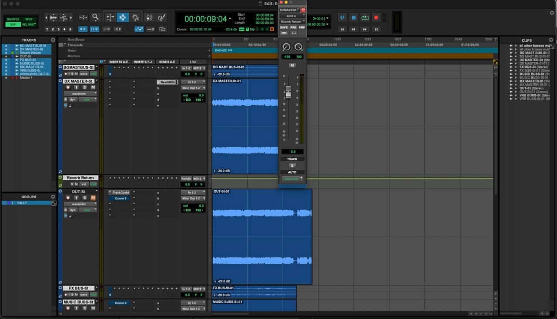Enable Spot edit mode
The height and width of the screenshot is (319, 557).
pyautogui.click(x=29, y=20)
